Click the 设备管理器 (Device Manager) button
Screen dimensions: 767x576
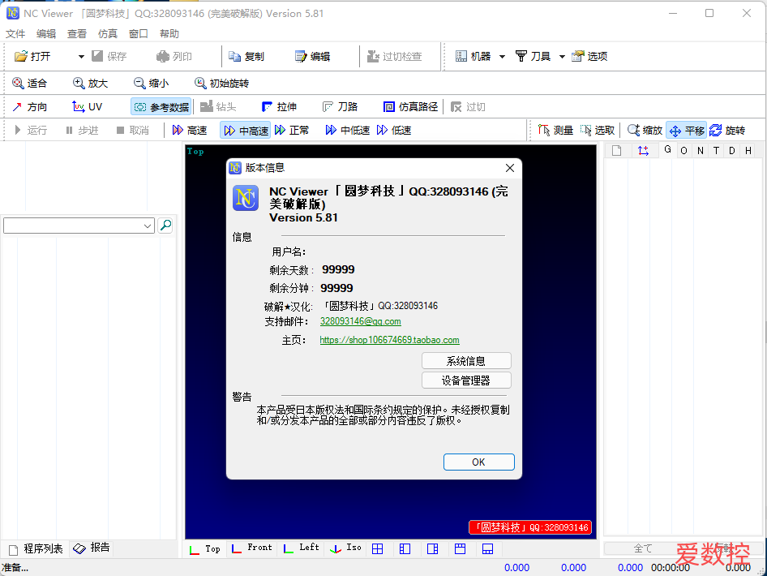click(x=466, y=379)
